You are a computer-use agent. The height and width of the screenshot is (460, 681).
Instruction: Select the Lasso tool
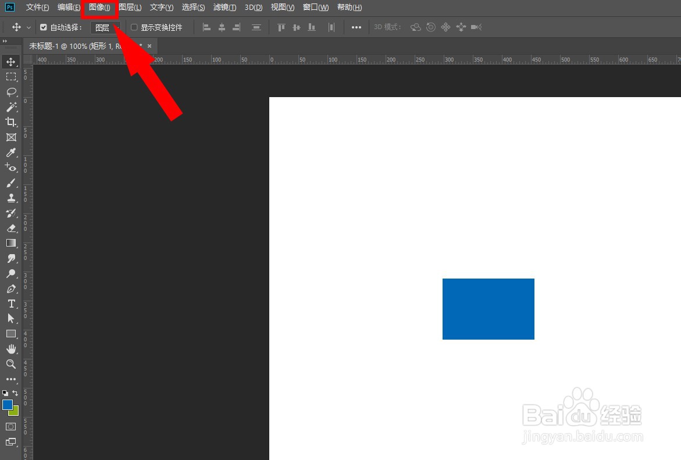tap(11, 92)
